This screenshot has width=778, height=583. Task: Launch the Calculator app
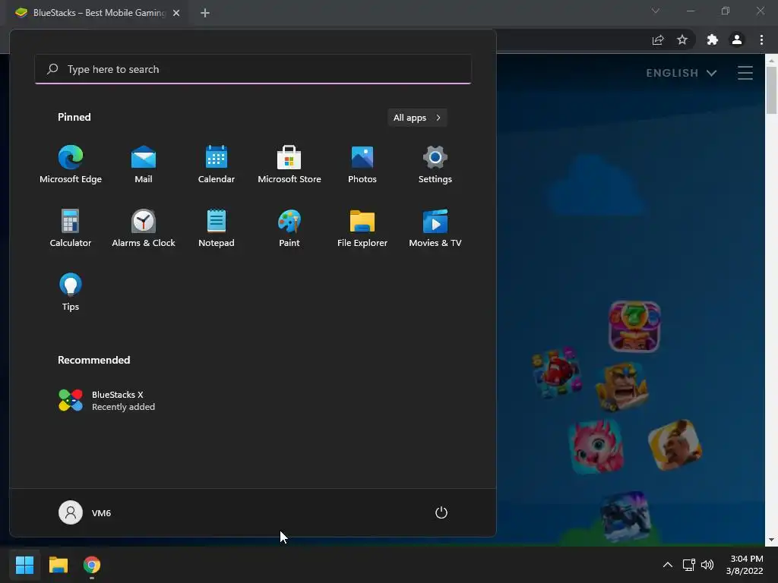click(x=71, y=228)
